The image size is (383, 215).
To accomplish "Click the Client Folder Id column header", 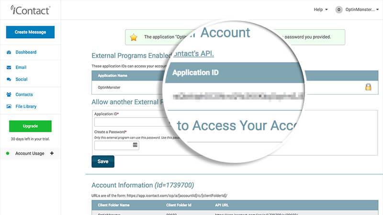I will click(179, 205).
